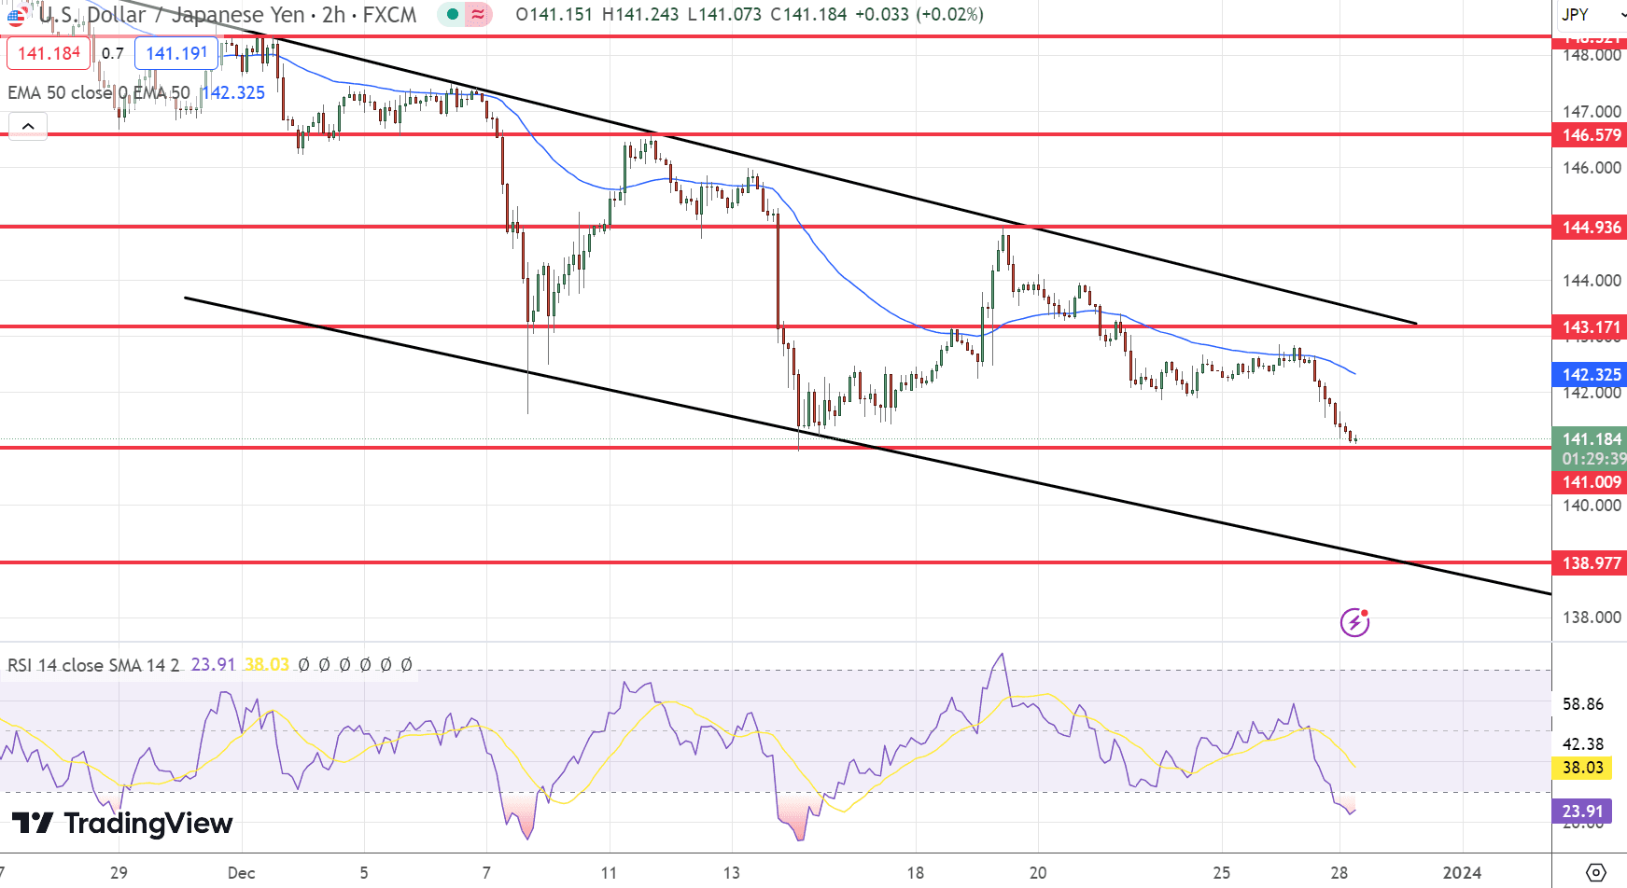1627x888 pixels.
Task: Click the TradingView logo
Action: click(122, 823)
